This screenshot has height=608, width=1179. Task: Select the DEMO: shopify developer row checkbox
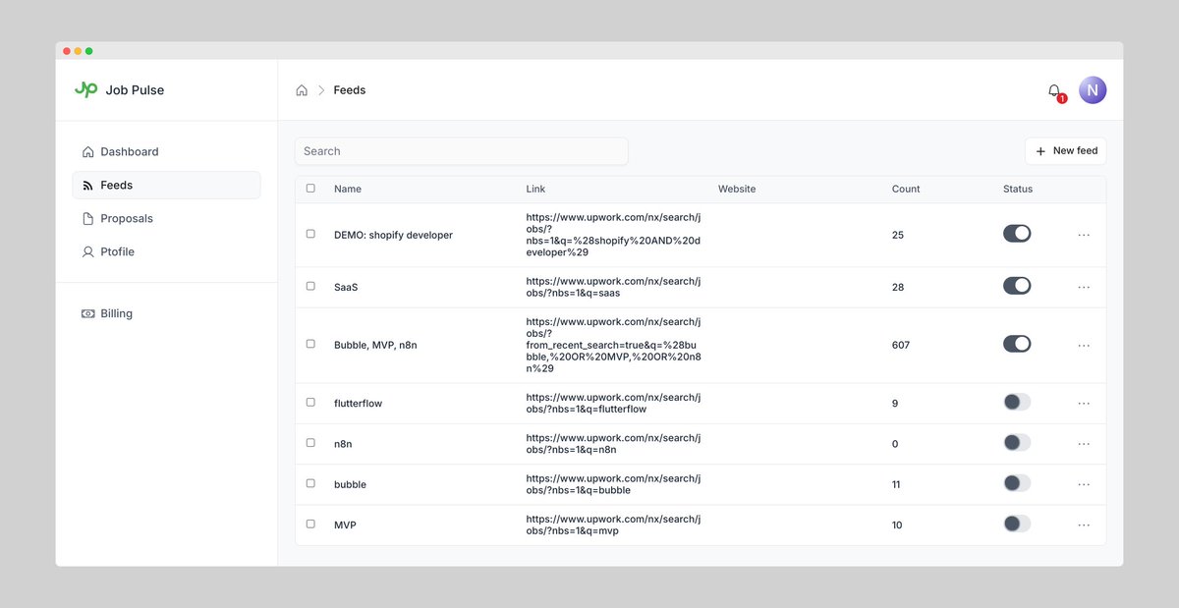tap(310, 234)
